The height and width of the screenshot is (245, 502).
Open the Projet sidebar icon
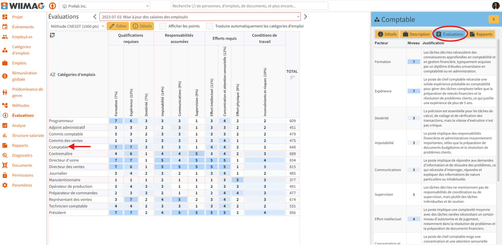tap(5, 17)
